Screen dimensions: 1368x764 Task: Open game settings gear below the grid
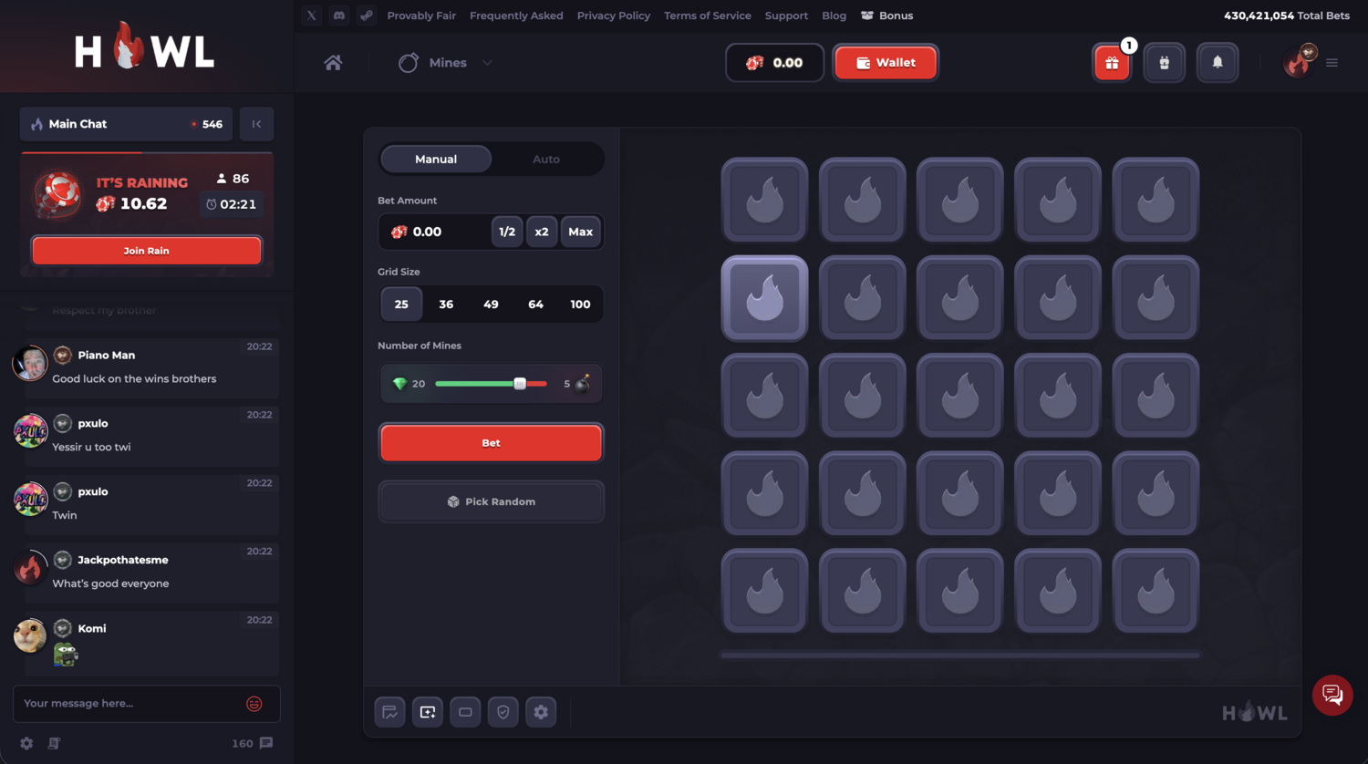tap(541, 712)
